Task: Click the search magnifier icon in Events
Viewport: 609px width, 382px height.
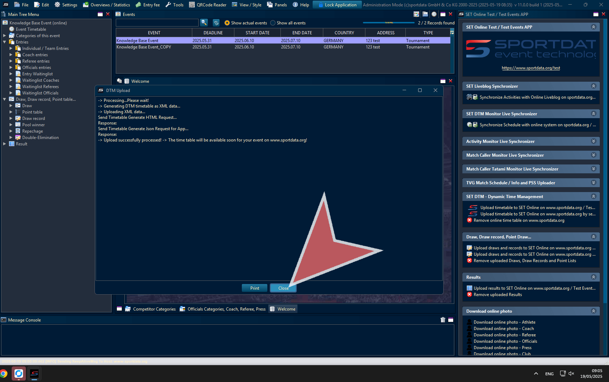Action: tap(204, 23)
